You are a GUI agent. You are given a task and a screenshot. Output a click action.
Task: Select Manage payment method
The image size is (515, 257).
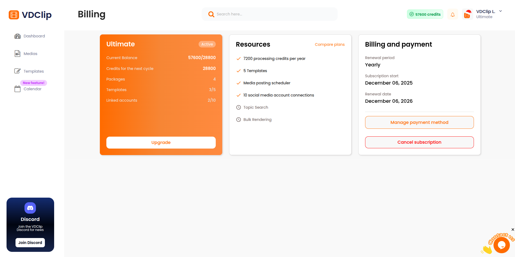pos(419,122)
